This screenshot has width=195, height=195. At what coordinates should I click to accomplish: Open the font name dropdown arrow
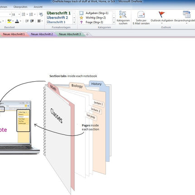click(10, 15)
